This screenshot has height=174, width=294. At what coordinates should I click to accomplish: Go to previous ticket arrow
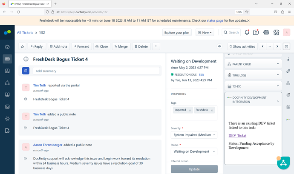(263, 46)
